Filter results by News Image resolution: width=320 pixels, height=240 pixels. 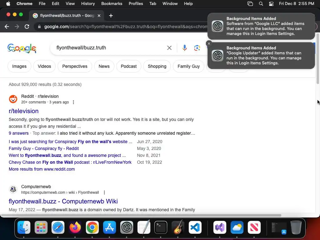pyautogui.click(x=104, y=66)
